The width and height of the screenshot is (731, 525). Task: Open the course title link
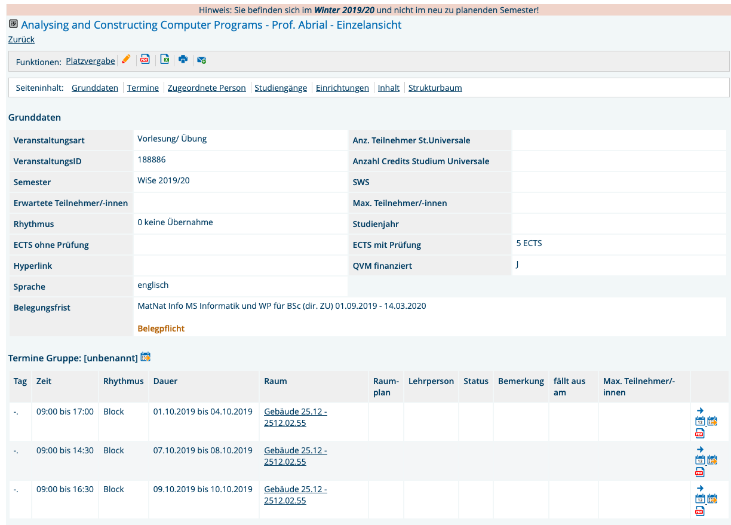211,24
